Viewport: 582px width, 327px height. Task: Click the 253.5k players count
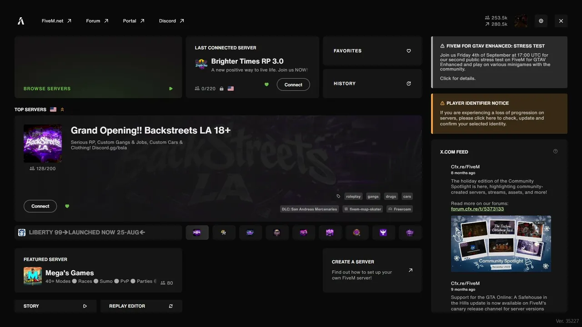point(496,18)
